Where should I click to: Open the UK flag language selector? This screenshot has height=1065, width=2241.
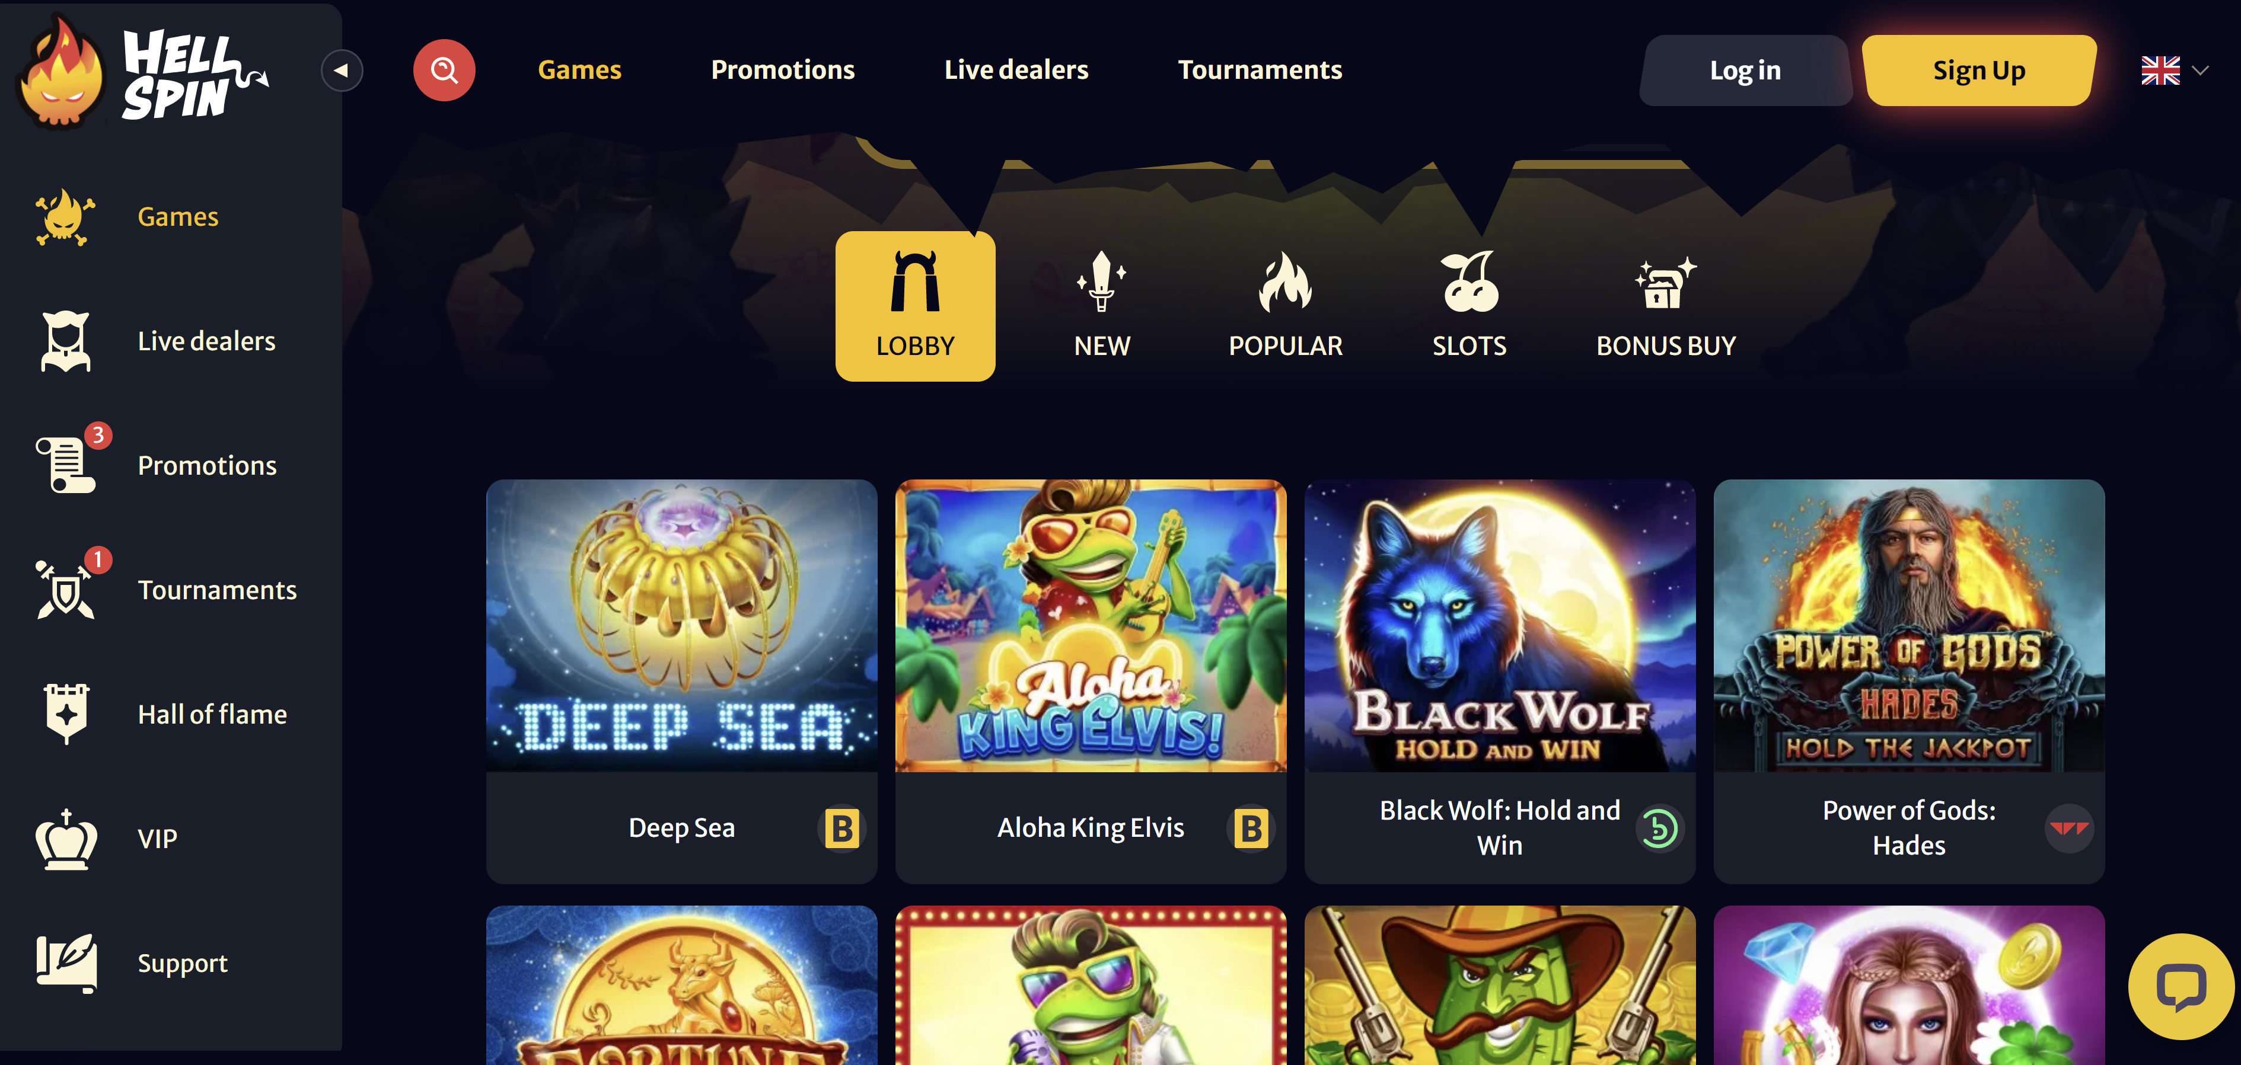[x=2160, y=71]
